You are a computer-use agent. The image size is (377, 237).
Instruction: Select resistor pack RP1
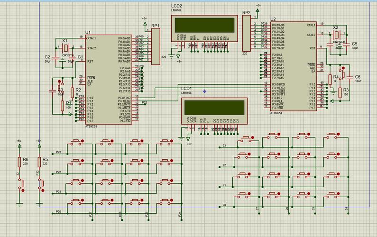coord(156,46)
